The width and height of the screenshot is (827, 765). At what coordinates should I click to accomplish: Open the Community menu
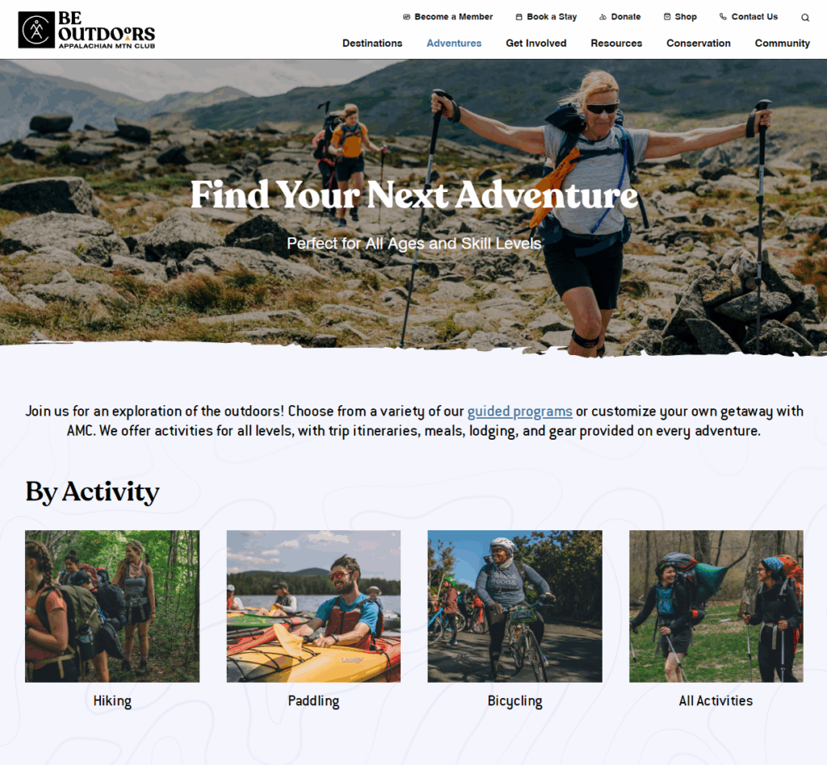pyautogui.click(x=782, y=44)
